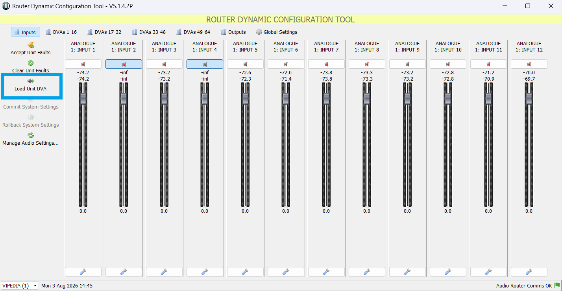Click the 0.0 gain value under INPUT 3
Image resolution: width=562 pixels, height=291 pixels.
pyautogui.click(x=164, y=211)
